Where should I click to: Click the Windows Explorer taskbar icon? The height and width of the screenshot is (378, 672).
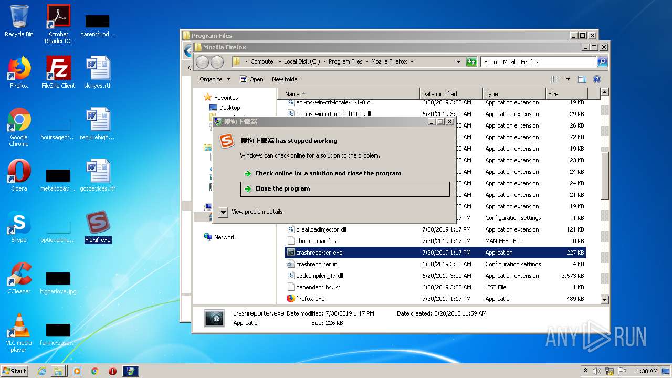pos(59,371)
